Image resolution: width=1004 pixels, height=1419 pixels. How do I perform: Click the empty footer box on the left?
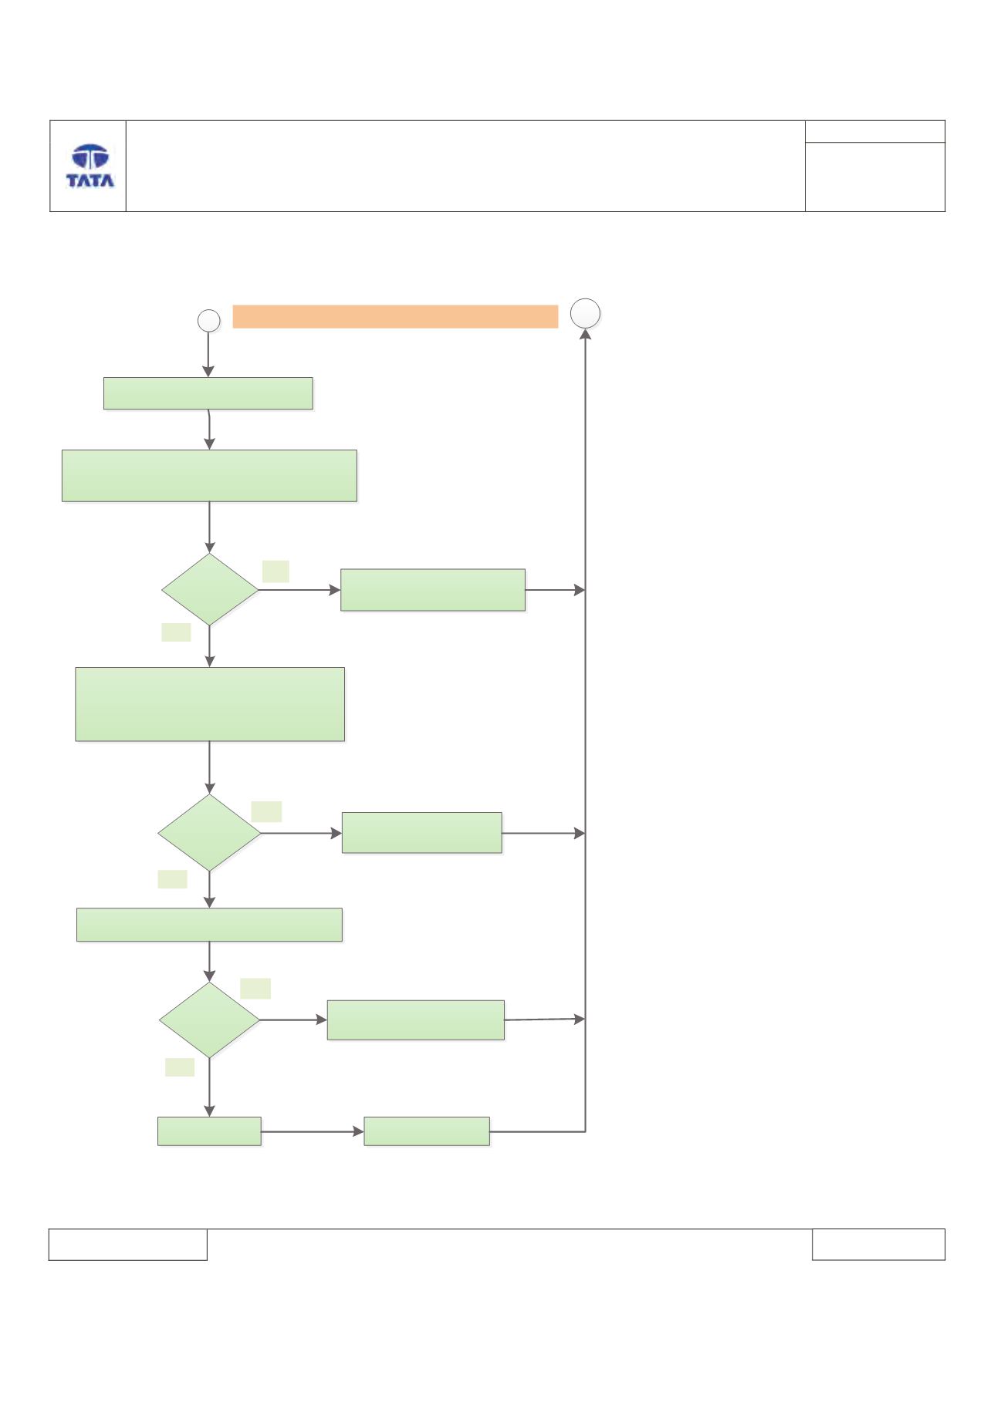coord(128,1245)
